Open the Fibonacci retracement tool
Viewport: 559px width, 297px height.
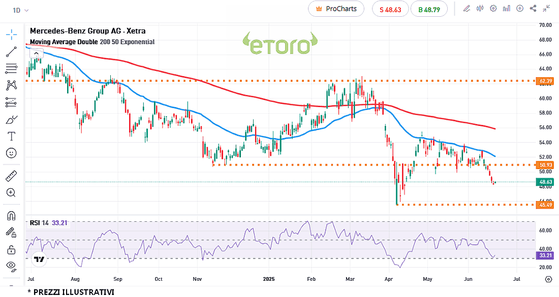coord(12,69)
